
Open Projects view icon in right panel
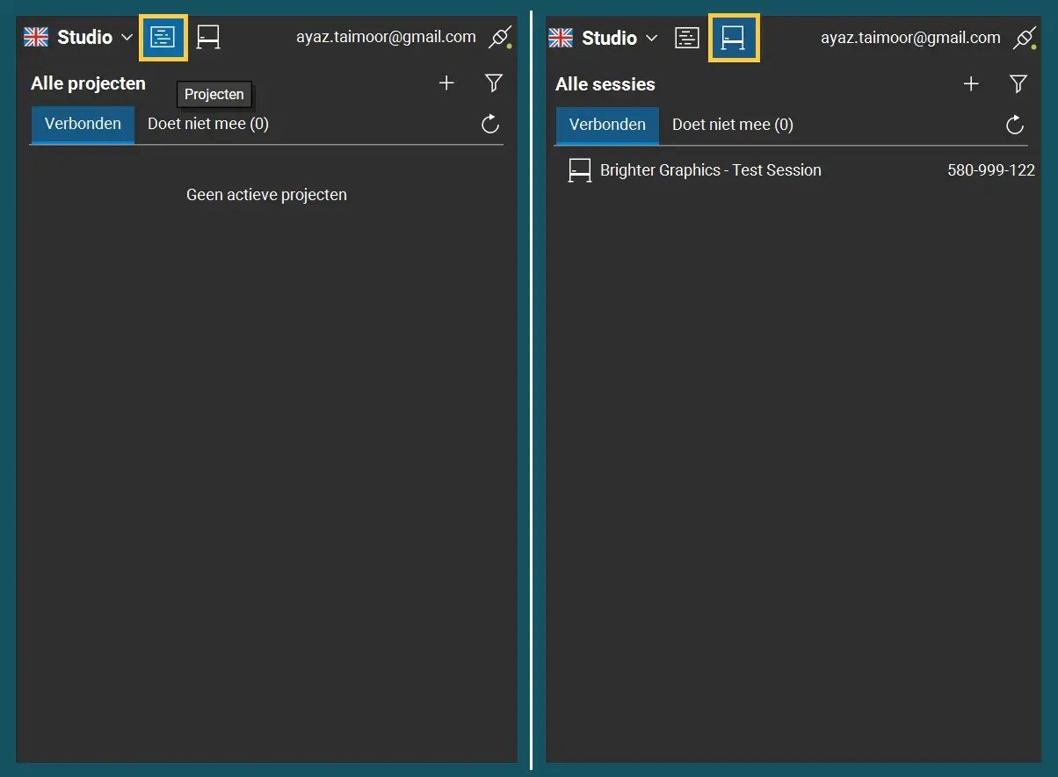coord(687,38)
